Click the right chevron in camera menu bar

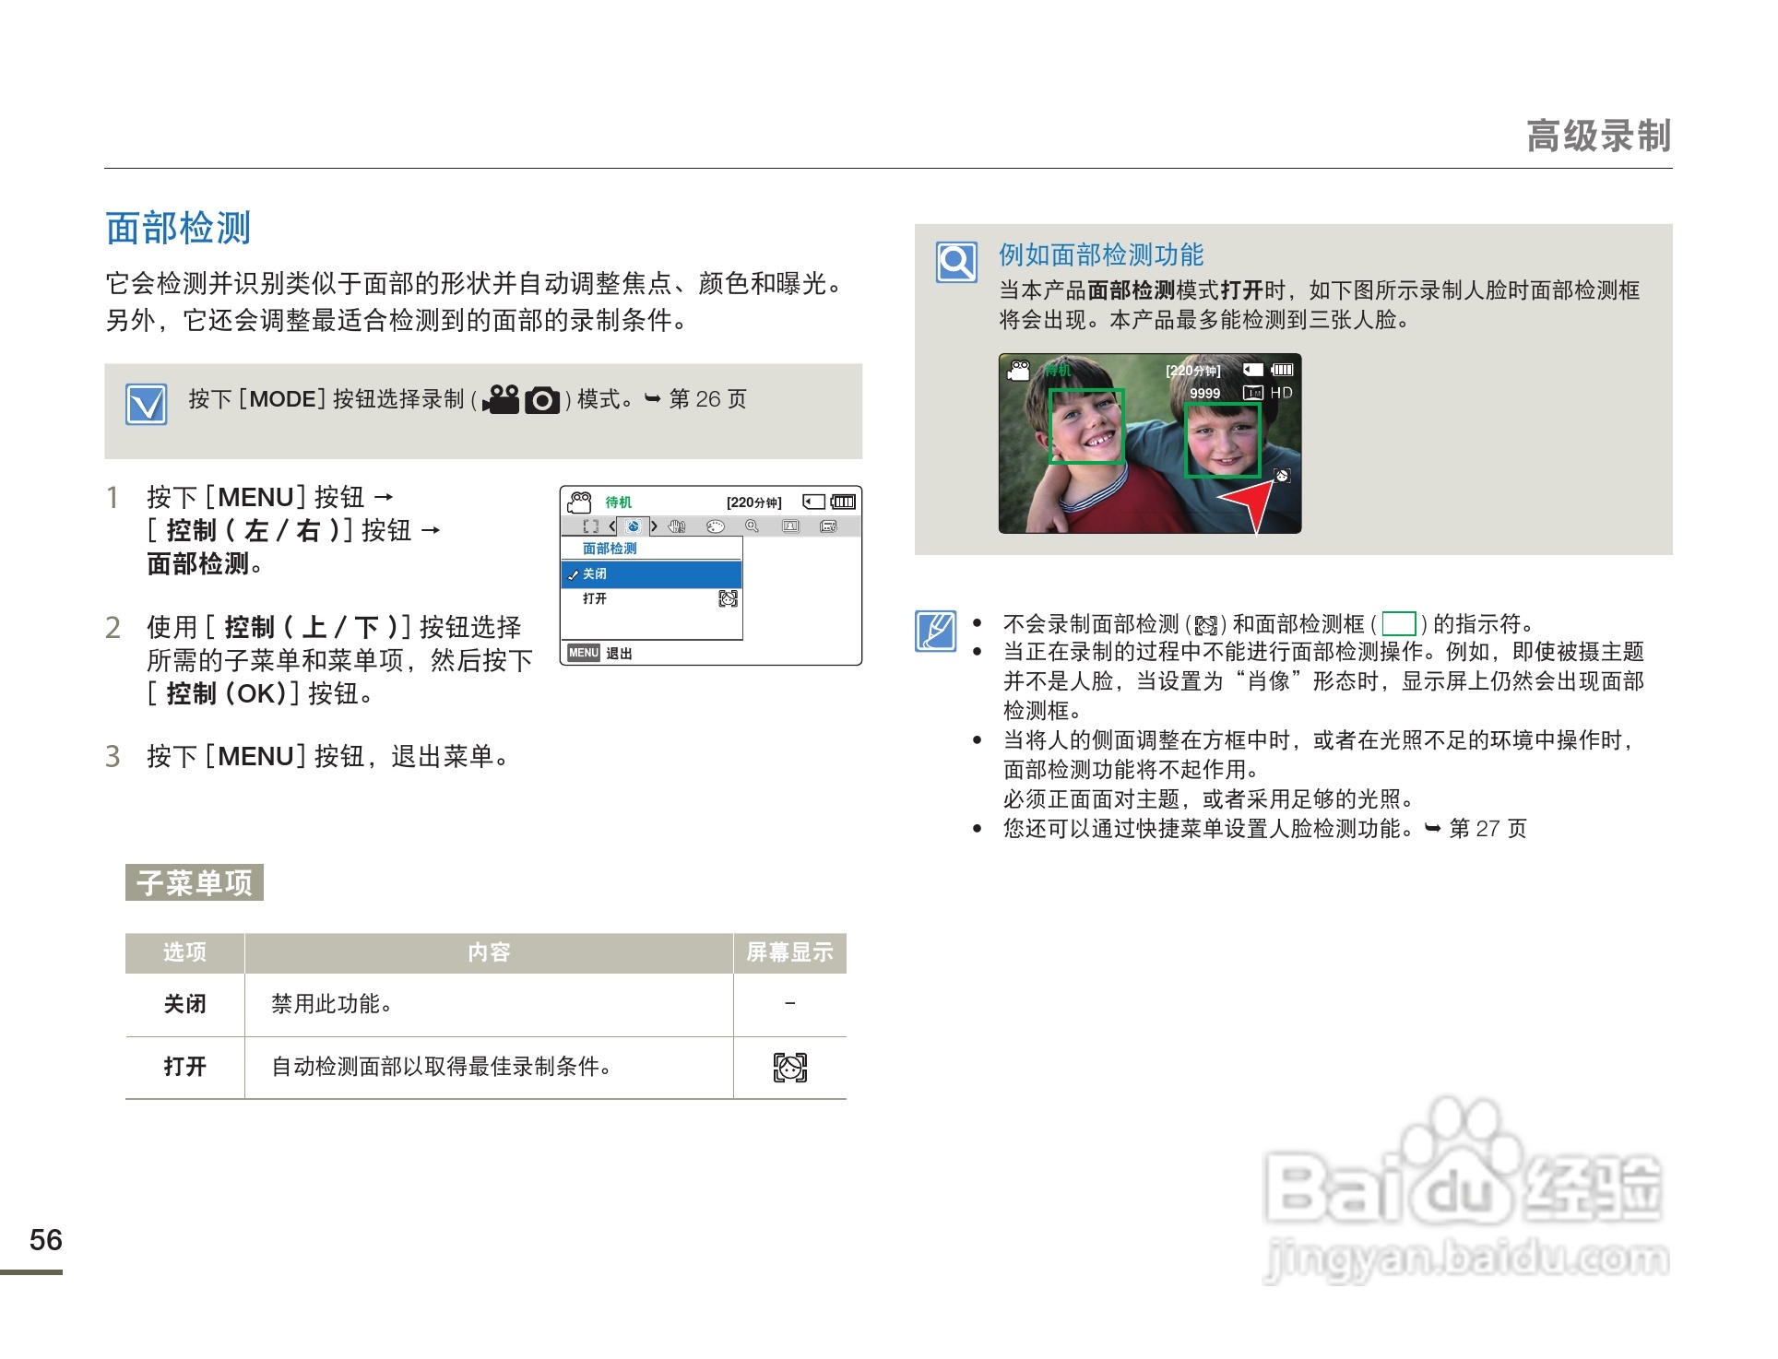click(654, 526)
